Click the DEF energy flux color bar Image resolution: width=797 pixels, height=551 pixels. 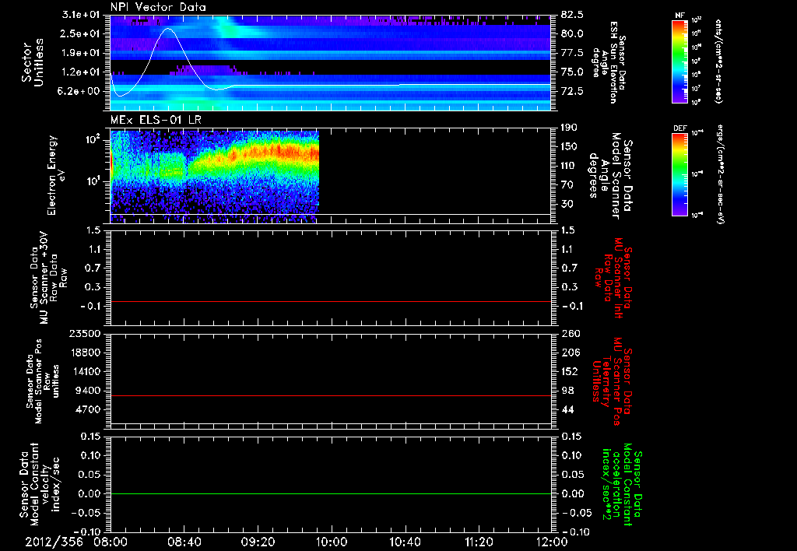679,174
